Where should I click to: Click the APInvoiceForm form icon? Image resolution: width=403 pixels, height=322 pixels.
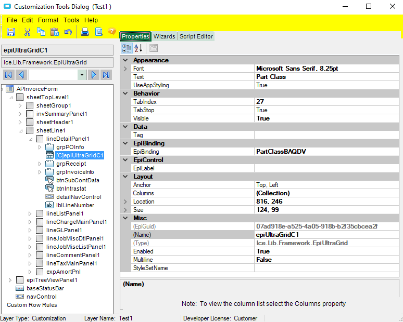[9, 89]
